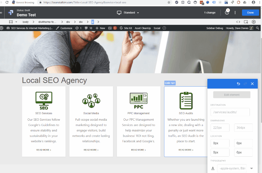Select the highlighted 'a' breadcrumb item
Viewport: 262px width, 173px height.
[x=93, y=22]
